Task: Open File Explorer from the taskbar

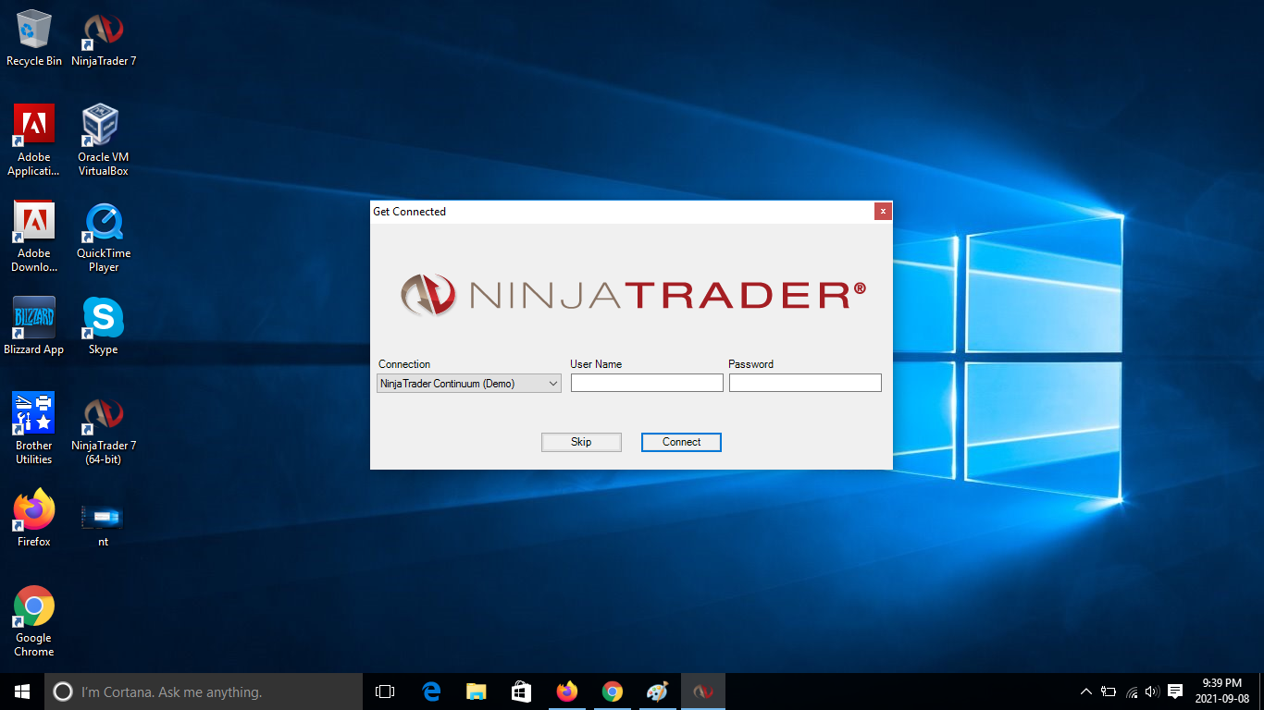Action: [477, 692]
